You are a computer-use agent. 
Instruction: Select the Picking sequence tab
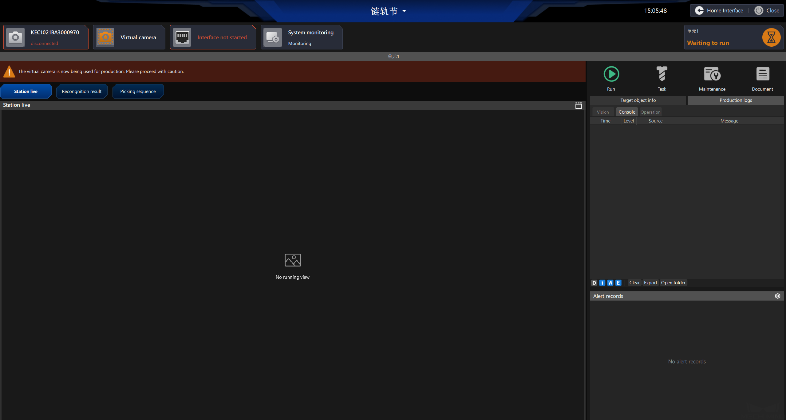pyautogui.click(x=138, y=91)
